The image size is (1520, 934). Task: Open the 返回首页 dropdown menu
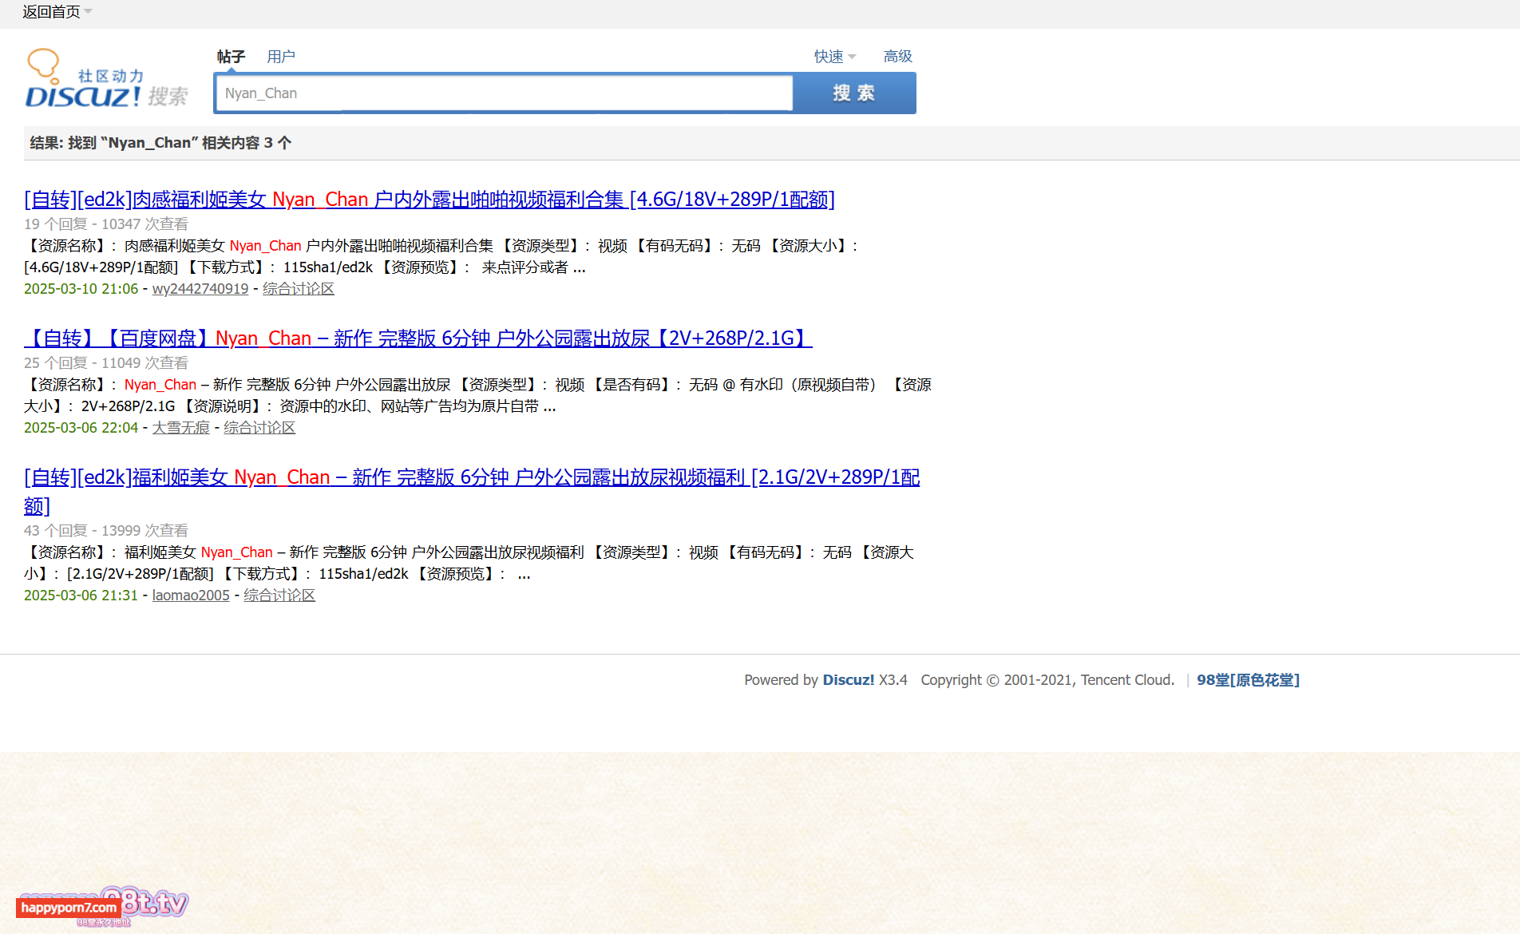click(57, 11)
